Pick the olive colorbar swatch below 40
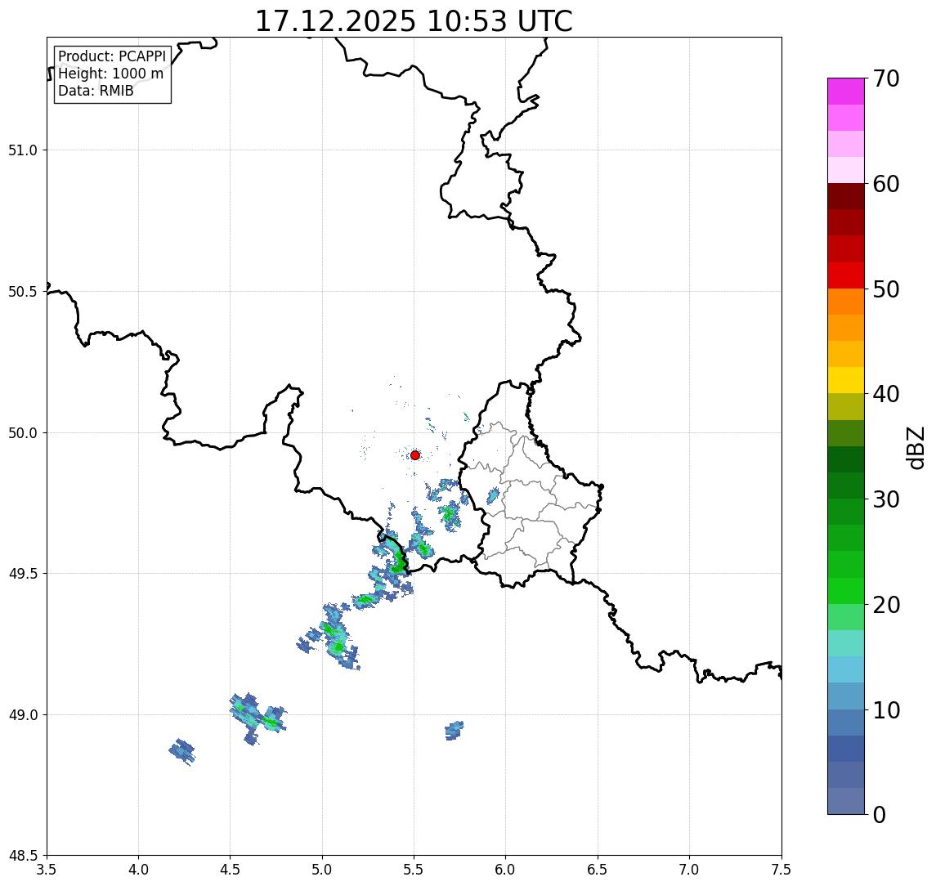The width and height of the screenshot is (936, 886). [x=846, y=406]
